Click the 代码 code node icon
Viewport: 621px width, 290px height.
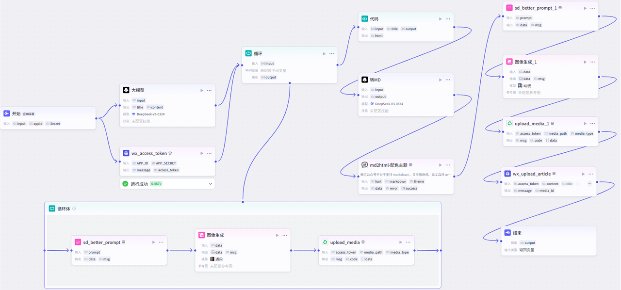pos(365,19)
